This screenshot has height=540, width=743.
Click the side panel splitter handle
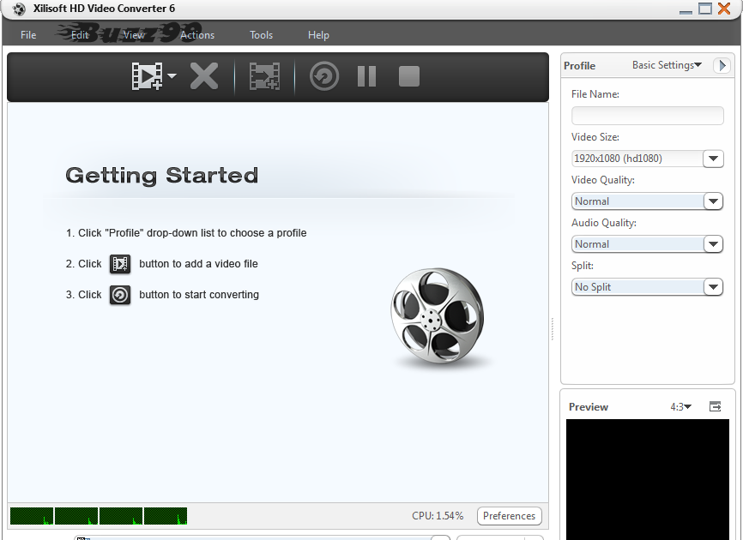click(x=553, y=329)
